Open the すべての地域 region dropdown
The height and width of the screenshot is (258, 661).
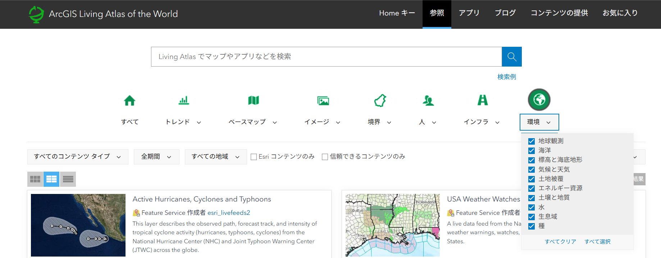215,157
